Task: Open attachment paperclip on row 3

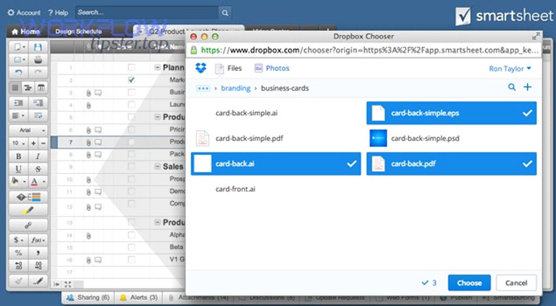Action: [x=88, y=93]
